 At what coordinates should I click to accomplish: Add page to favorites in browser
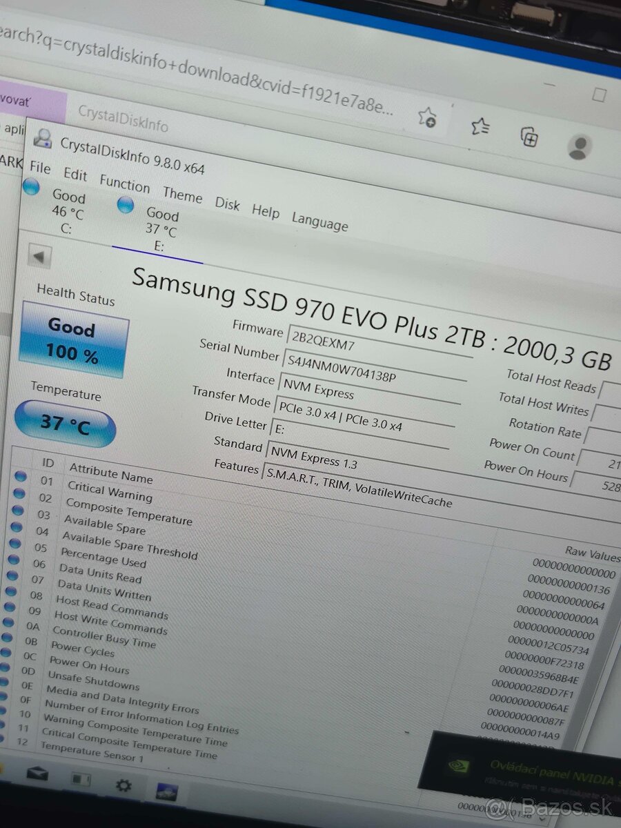click(427, 117)
